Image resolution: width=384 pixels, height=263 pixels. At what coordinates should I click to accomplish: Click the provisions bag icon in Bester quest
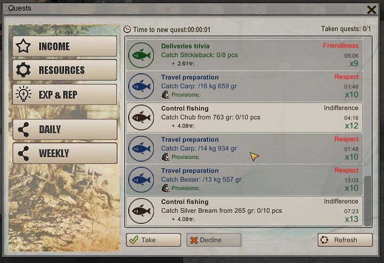coord(165,188)
